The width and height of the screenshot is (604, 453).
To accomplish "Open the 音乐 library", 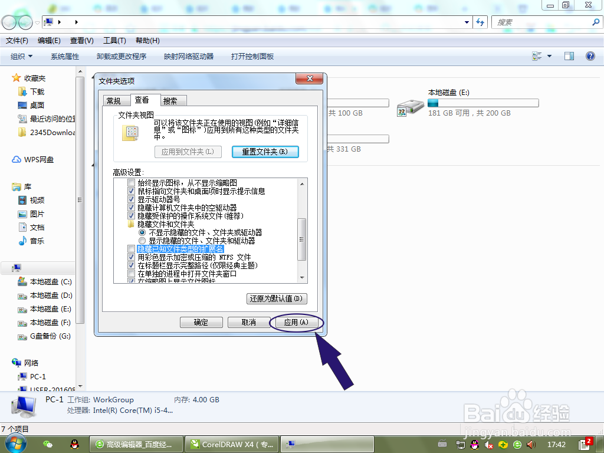I will [x=37, y=241].
